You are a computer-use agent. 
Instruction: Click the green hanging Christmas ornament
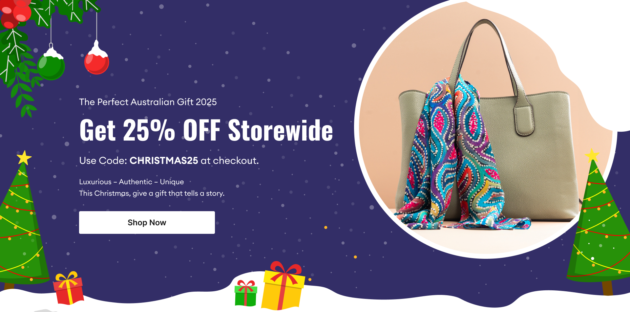[51, 63]
